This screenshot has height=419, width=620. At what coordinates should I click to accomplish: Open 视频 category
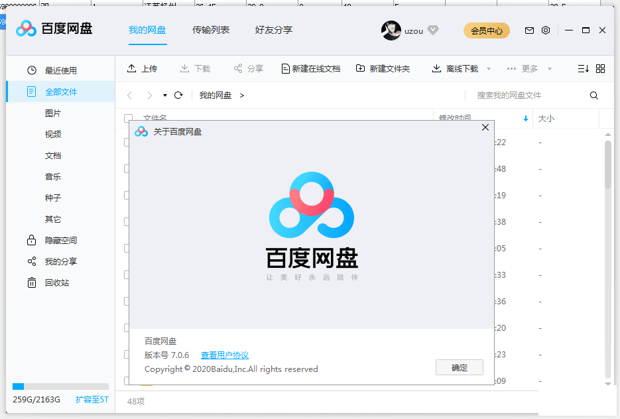(53, 135)
